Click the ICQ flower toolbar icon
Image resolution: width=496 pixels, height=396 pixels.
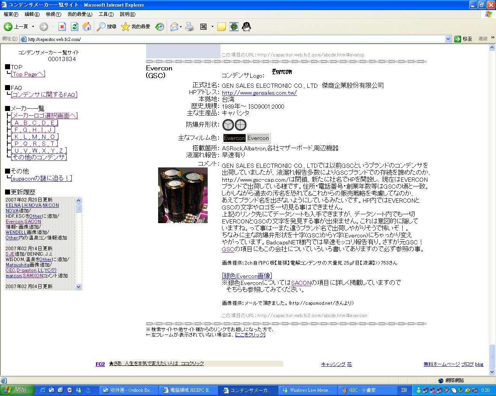(x=234, y=27)
